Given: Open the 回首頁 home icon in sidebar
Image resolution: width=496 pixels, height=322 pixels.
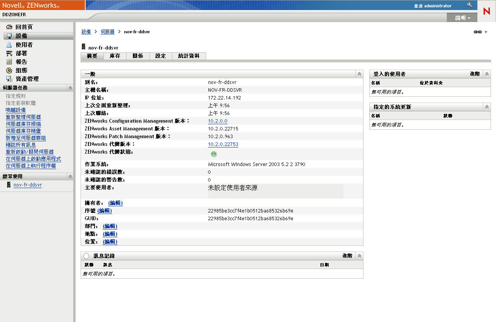Looking at the screenshot, I should click(x=9, y=27).
